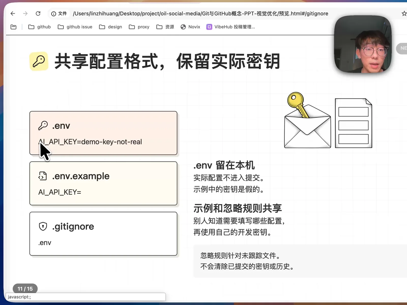
Task: Click the 11 / 15 slide counter
Action: click(25, 289)
